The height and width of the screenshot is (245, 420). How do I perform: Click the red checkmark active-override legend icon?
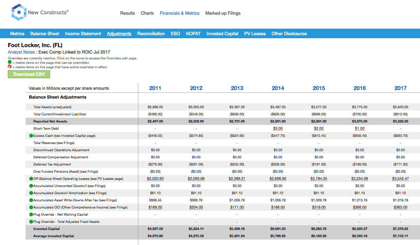(x=10, y=67)
